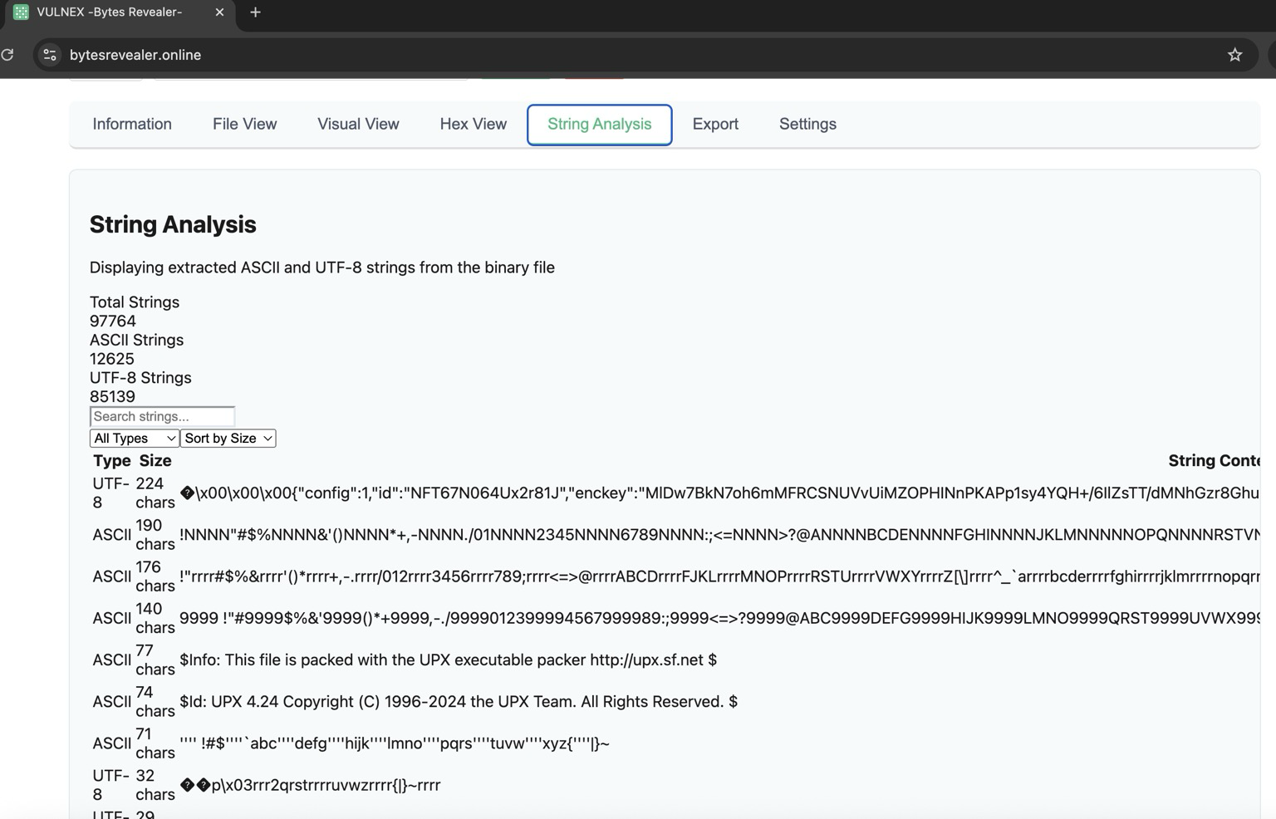
Task: Focus the Search strings input field
Action: tap(162, 416)
